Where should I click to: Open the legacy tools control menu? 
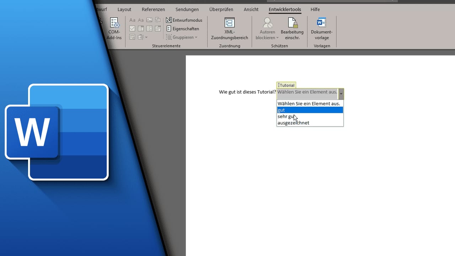pyautogui.click(x=143, y=37)
